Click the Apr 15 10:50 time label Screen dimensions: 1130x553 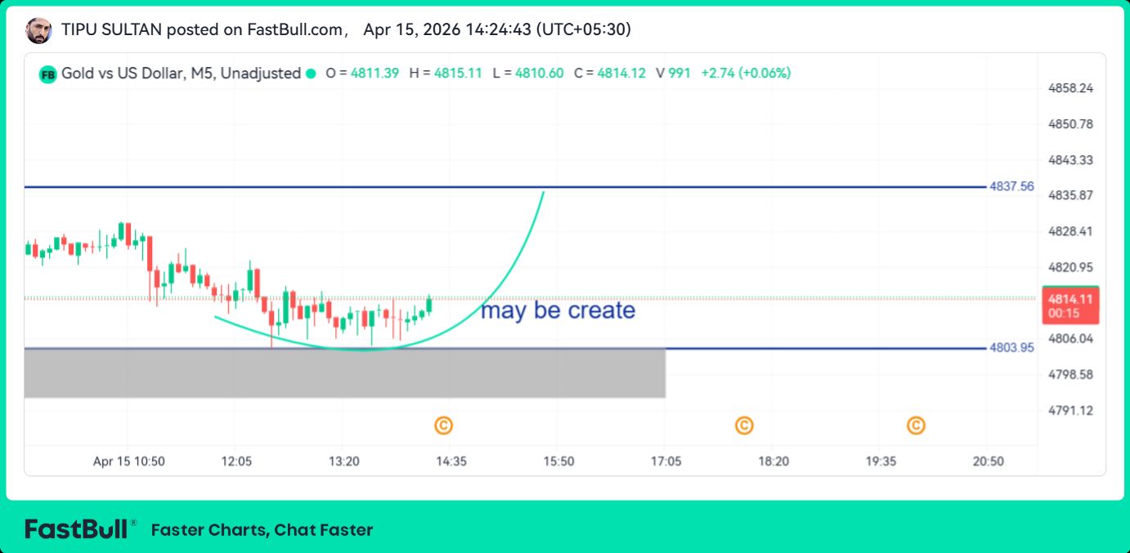coord(129,462)
